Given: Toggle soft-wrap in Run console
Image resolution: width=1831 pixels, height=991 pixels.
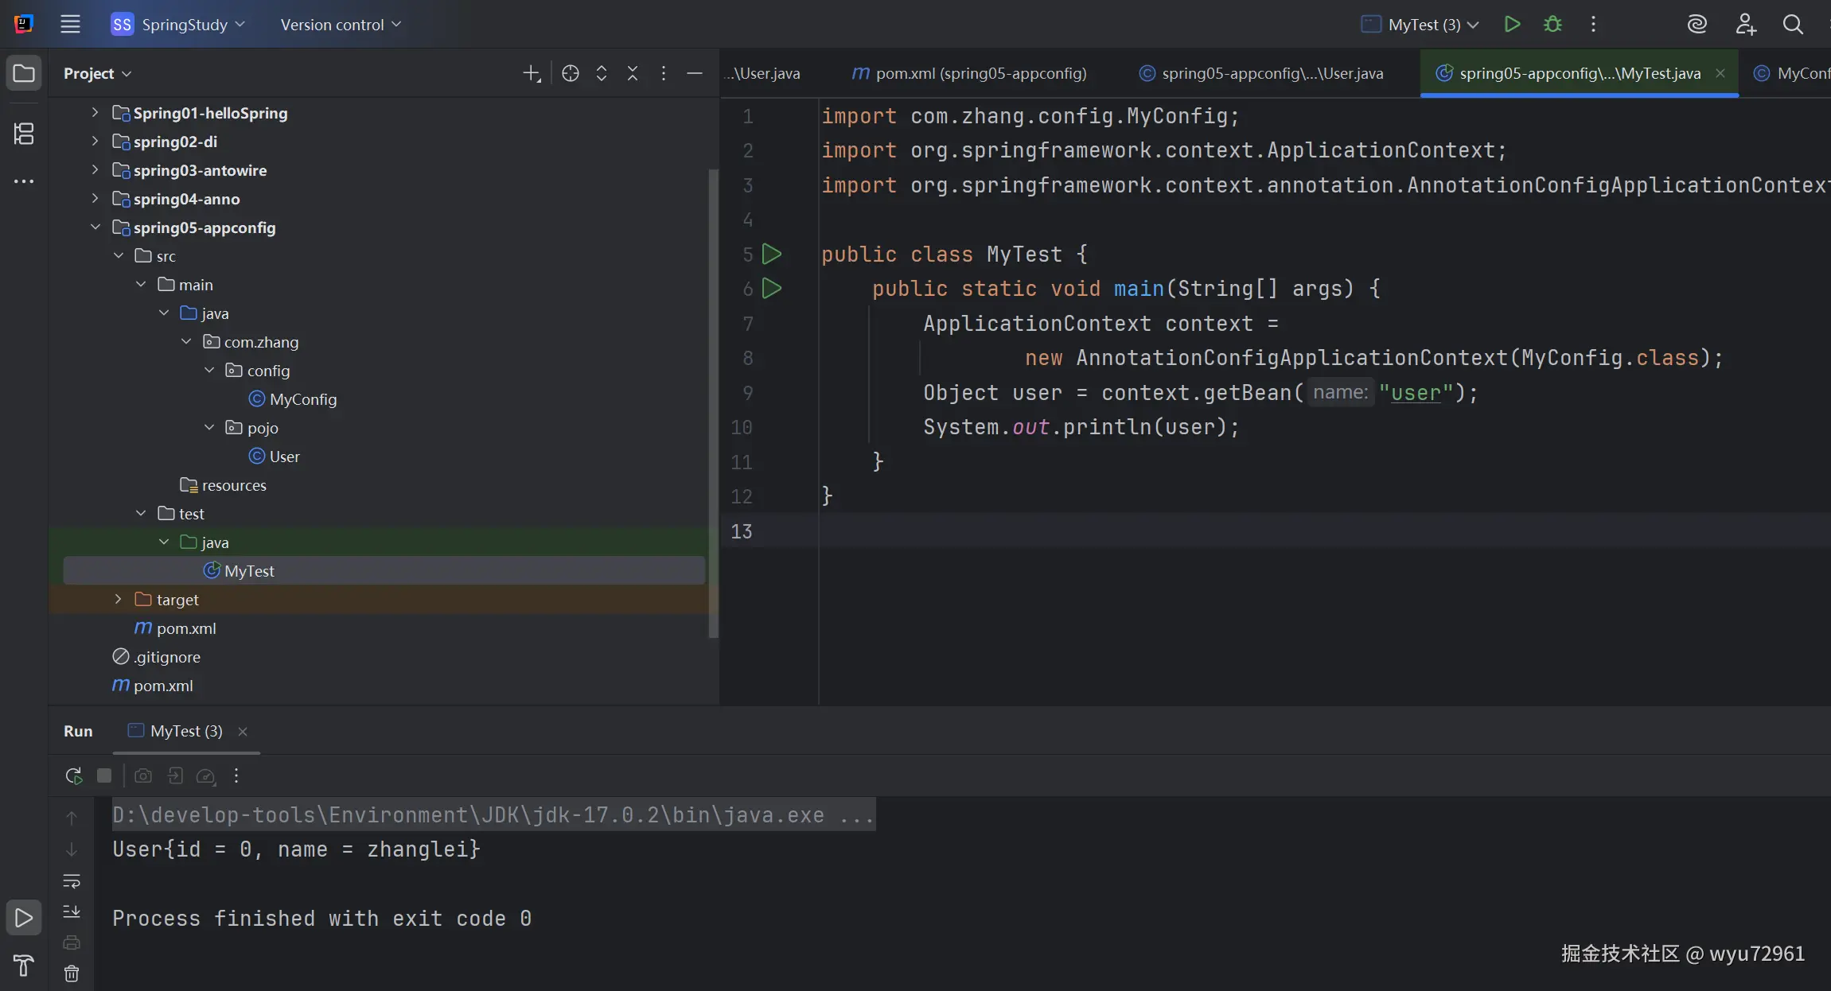Looking at the screenshot, I should pos(72,881).
